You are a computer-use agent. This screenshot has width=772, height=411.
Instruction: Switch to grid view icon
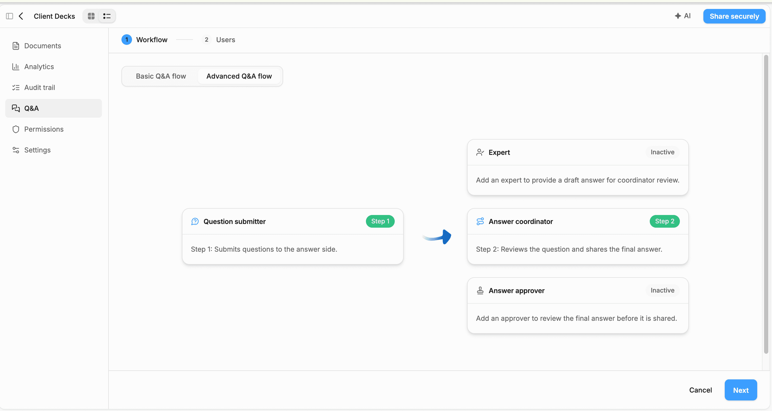click(91, 16)
